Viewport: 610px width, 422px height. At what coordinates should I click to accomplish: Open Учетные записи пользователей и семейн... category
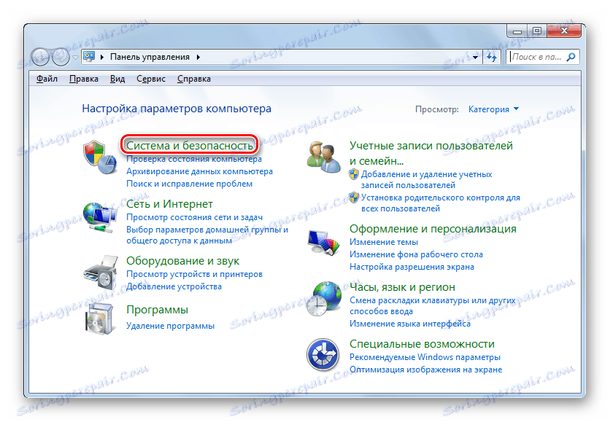(x=431, y=153)
